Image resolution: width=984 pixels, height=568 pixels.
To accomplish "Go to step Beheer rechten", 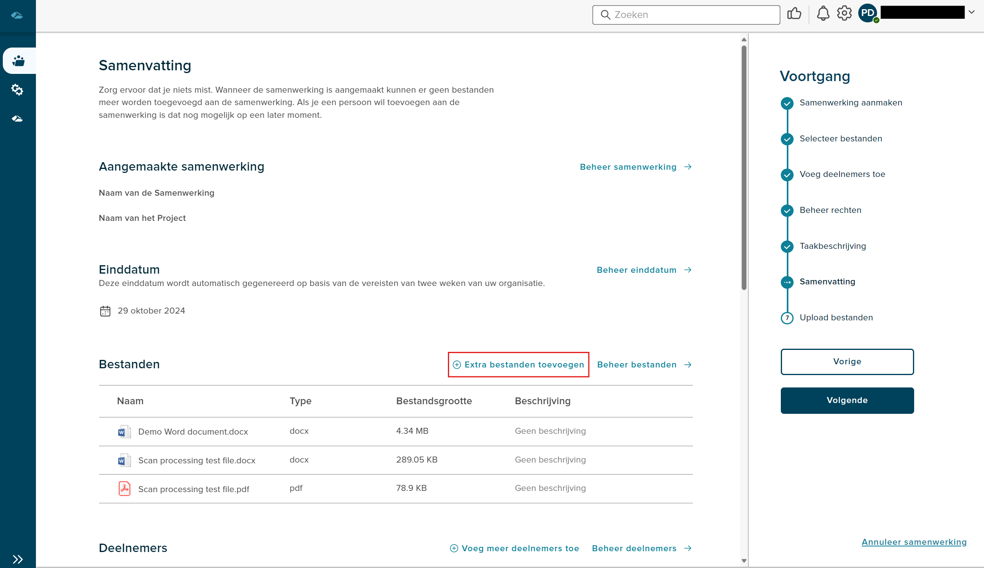I will point(830,210).
